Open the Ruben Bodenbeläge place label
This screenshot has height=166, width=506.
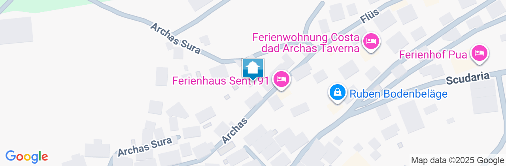point(398,94)
